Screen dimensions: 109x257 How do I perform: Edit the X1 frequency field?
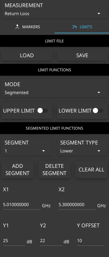[22, 205]
